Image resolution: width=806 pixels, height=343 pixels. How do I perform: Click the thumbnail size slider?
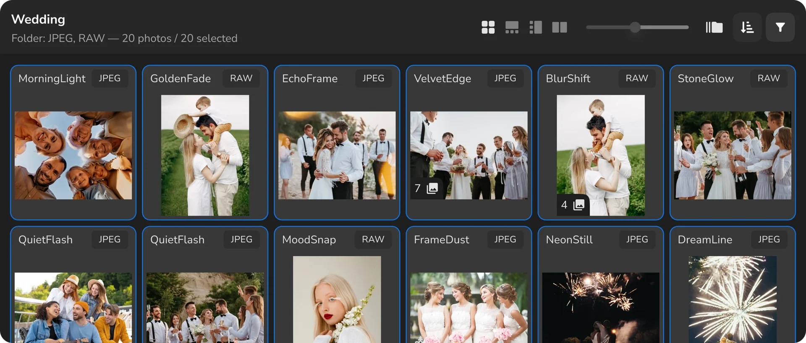(x=637, y=27)
